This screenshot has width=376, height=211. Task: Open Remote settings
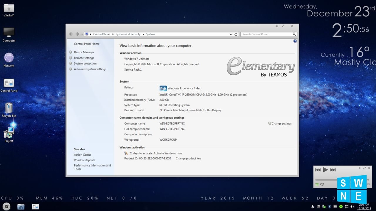tap(84, 58)
